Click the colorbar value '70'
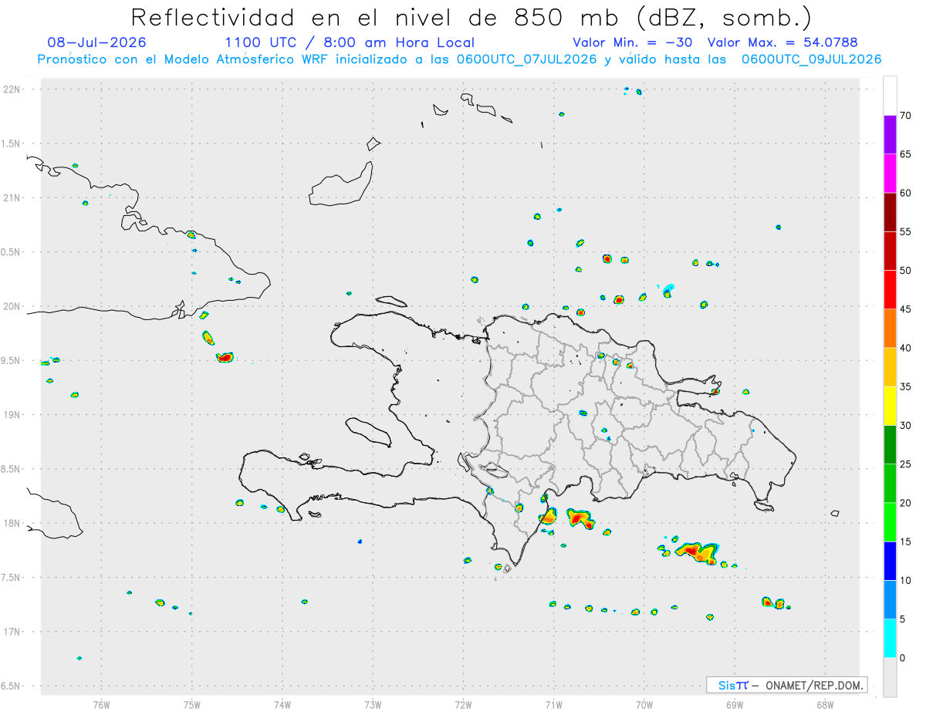The width and height of the screenshot is (926, 715). coord(906,116)
